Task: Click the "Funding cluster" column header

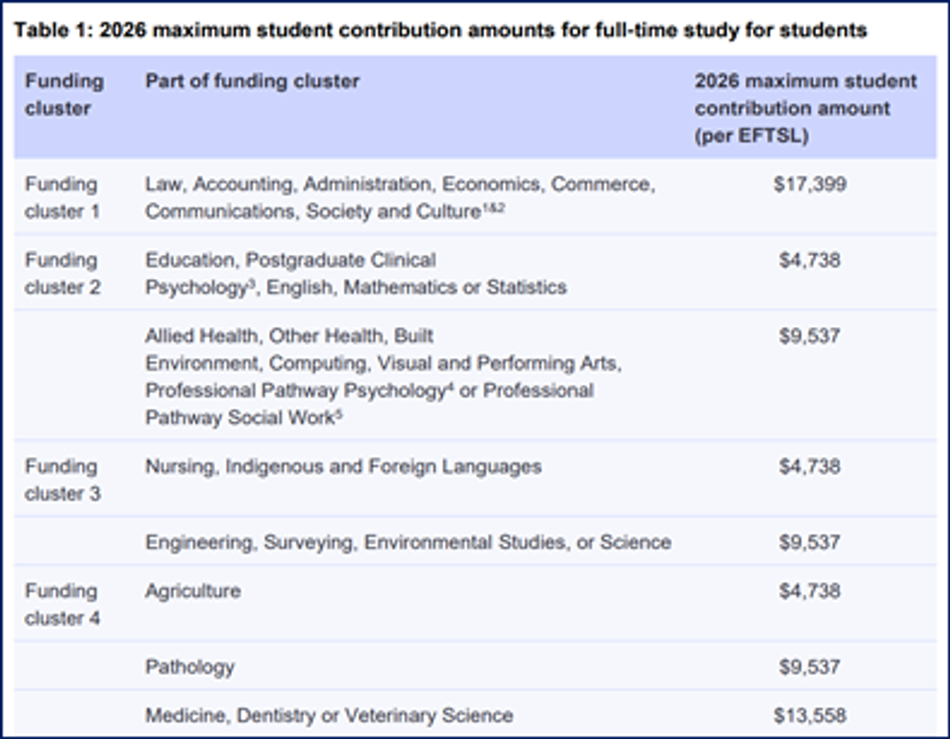Action: pyautogui.click(x=64, y=94)
